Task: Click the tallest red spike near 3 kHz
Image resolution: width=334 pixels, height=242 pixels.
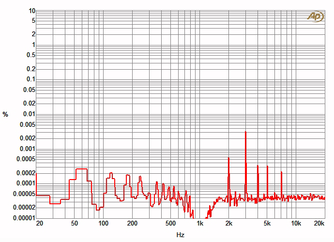Action: (245, 166)
